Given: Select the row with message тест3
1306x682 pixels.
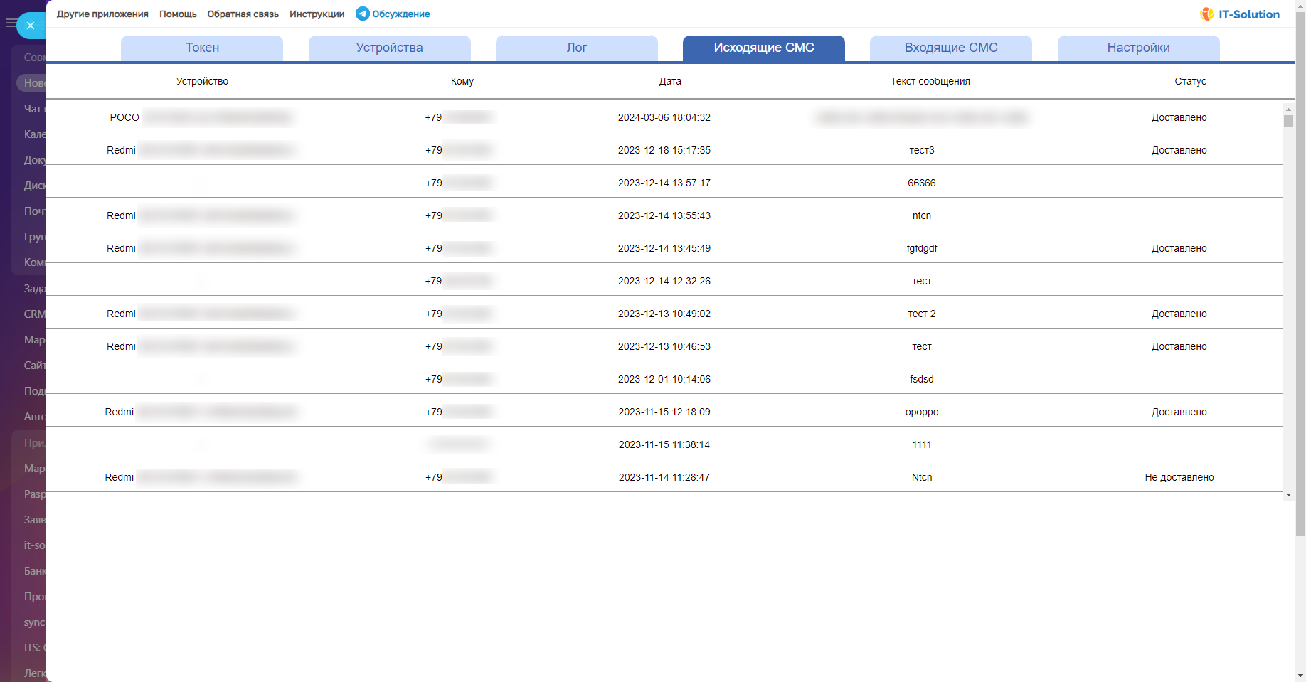Looking at the screenshot, I should (x=921, y=150).
